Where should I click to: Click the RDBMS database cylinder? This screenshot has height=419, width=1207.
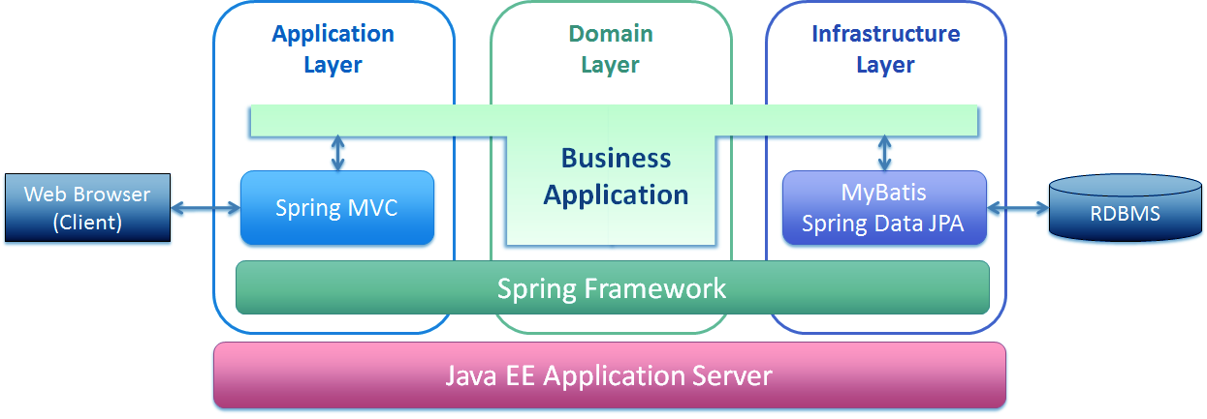pyautogui.click(x=1125, y=208)
